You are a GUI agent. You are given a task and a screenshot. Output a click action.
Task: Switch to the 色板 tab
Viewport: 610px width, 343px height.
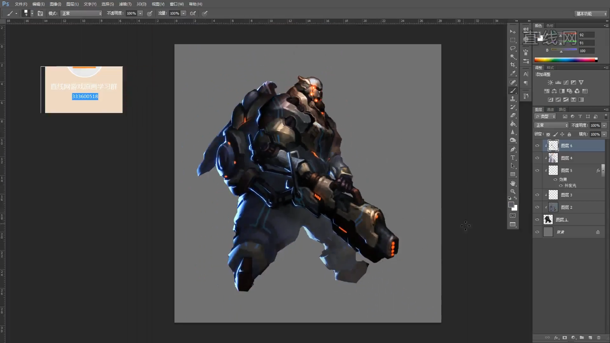click(x=550, y=26)
